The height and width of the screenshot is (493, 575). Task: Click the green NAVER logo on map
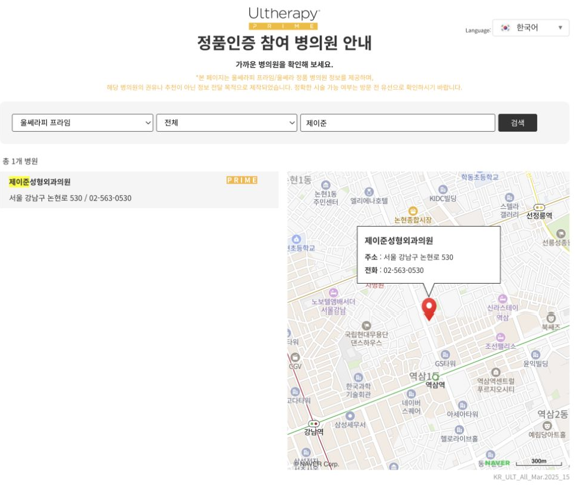click(x=497, y=463)
